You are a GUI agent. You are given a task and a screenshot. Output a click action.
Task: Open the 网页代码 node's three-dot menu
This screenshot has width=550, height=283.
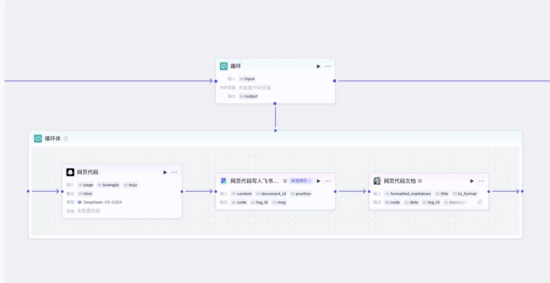174,173
